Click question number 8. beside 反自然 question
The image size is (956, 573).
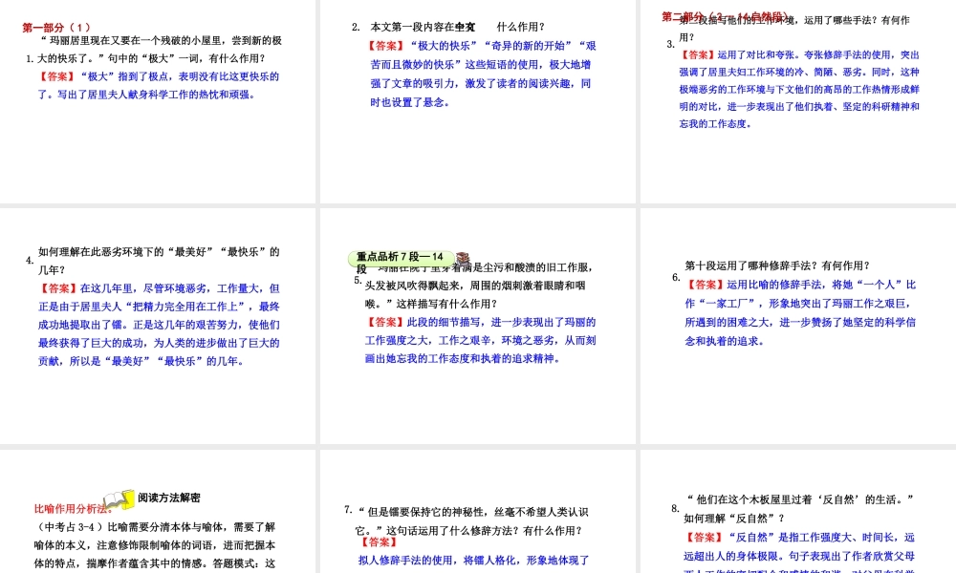[675, 508]
